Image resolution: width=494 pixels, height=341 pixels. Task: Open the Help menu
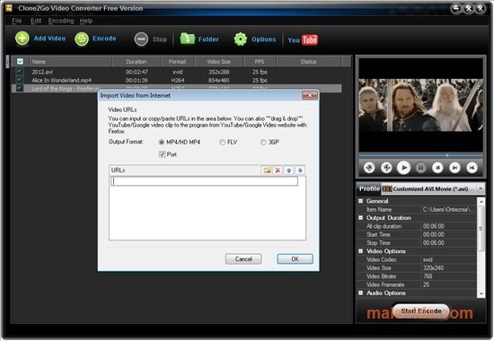[x=86, y=21]
